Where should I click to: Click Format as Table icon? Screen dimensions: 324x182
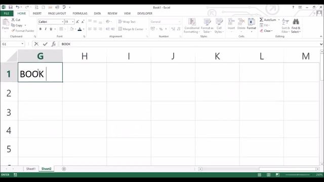point(207,22)
